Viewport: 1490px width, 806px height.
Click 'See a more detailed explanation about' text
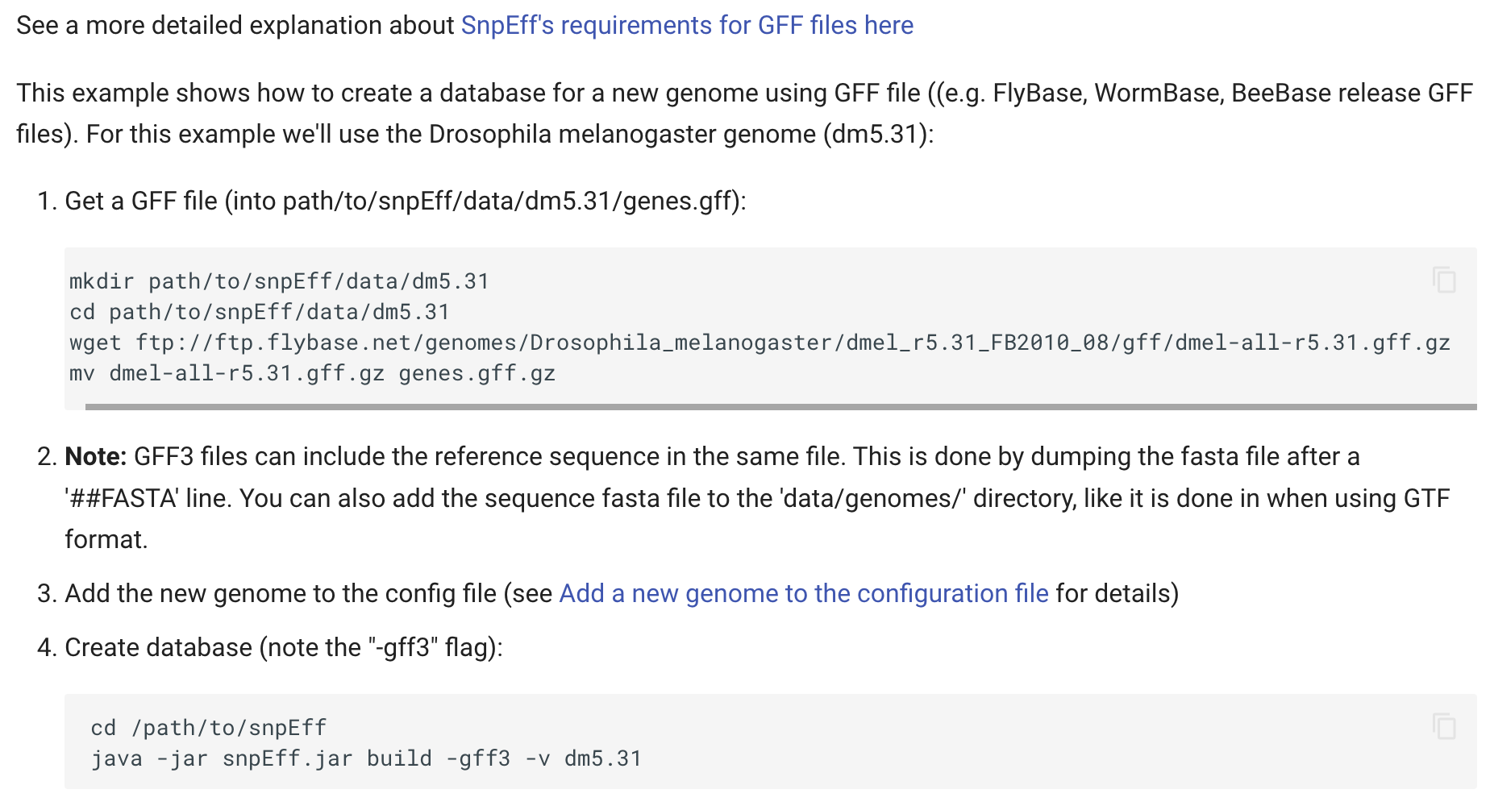coord(235,26)
